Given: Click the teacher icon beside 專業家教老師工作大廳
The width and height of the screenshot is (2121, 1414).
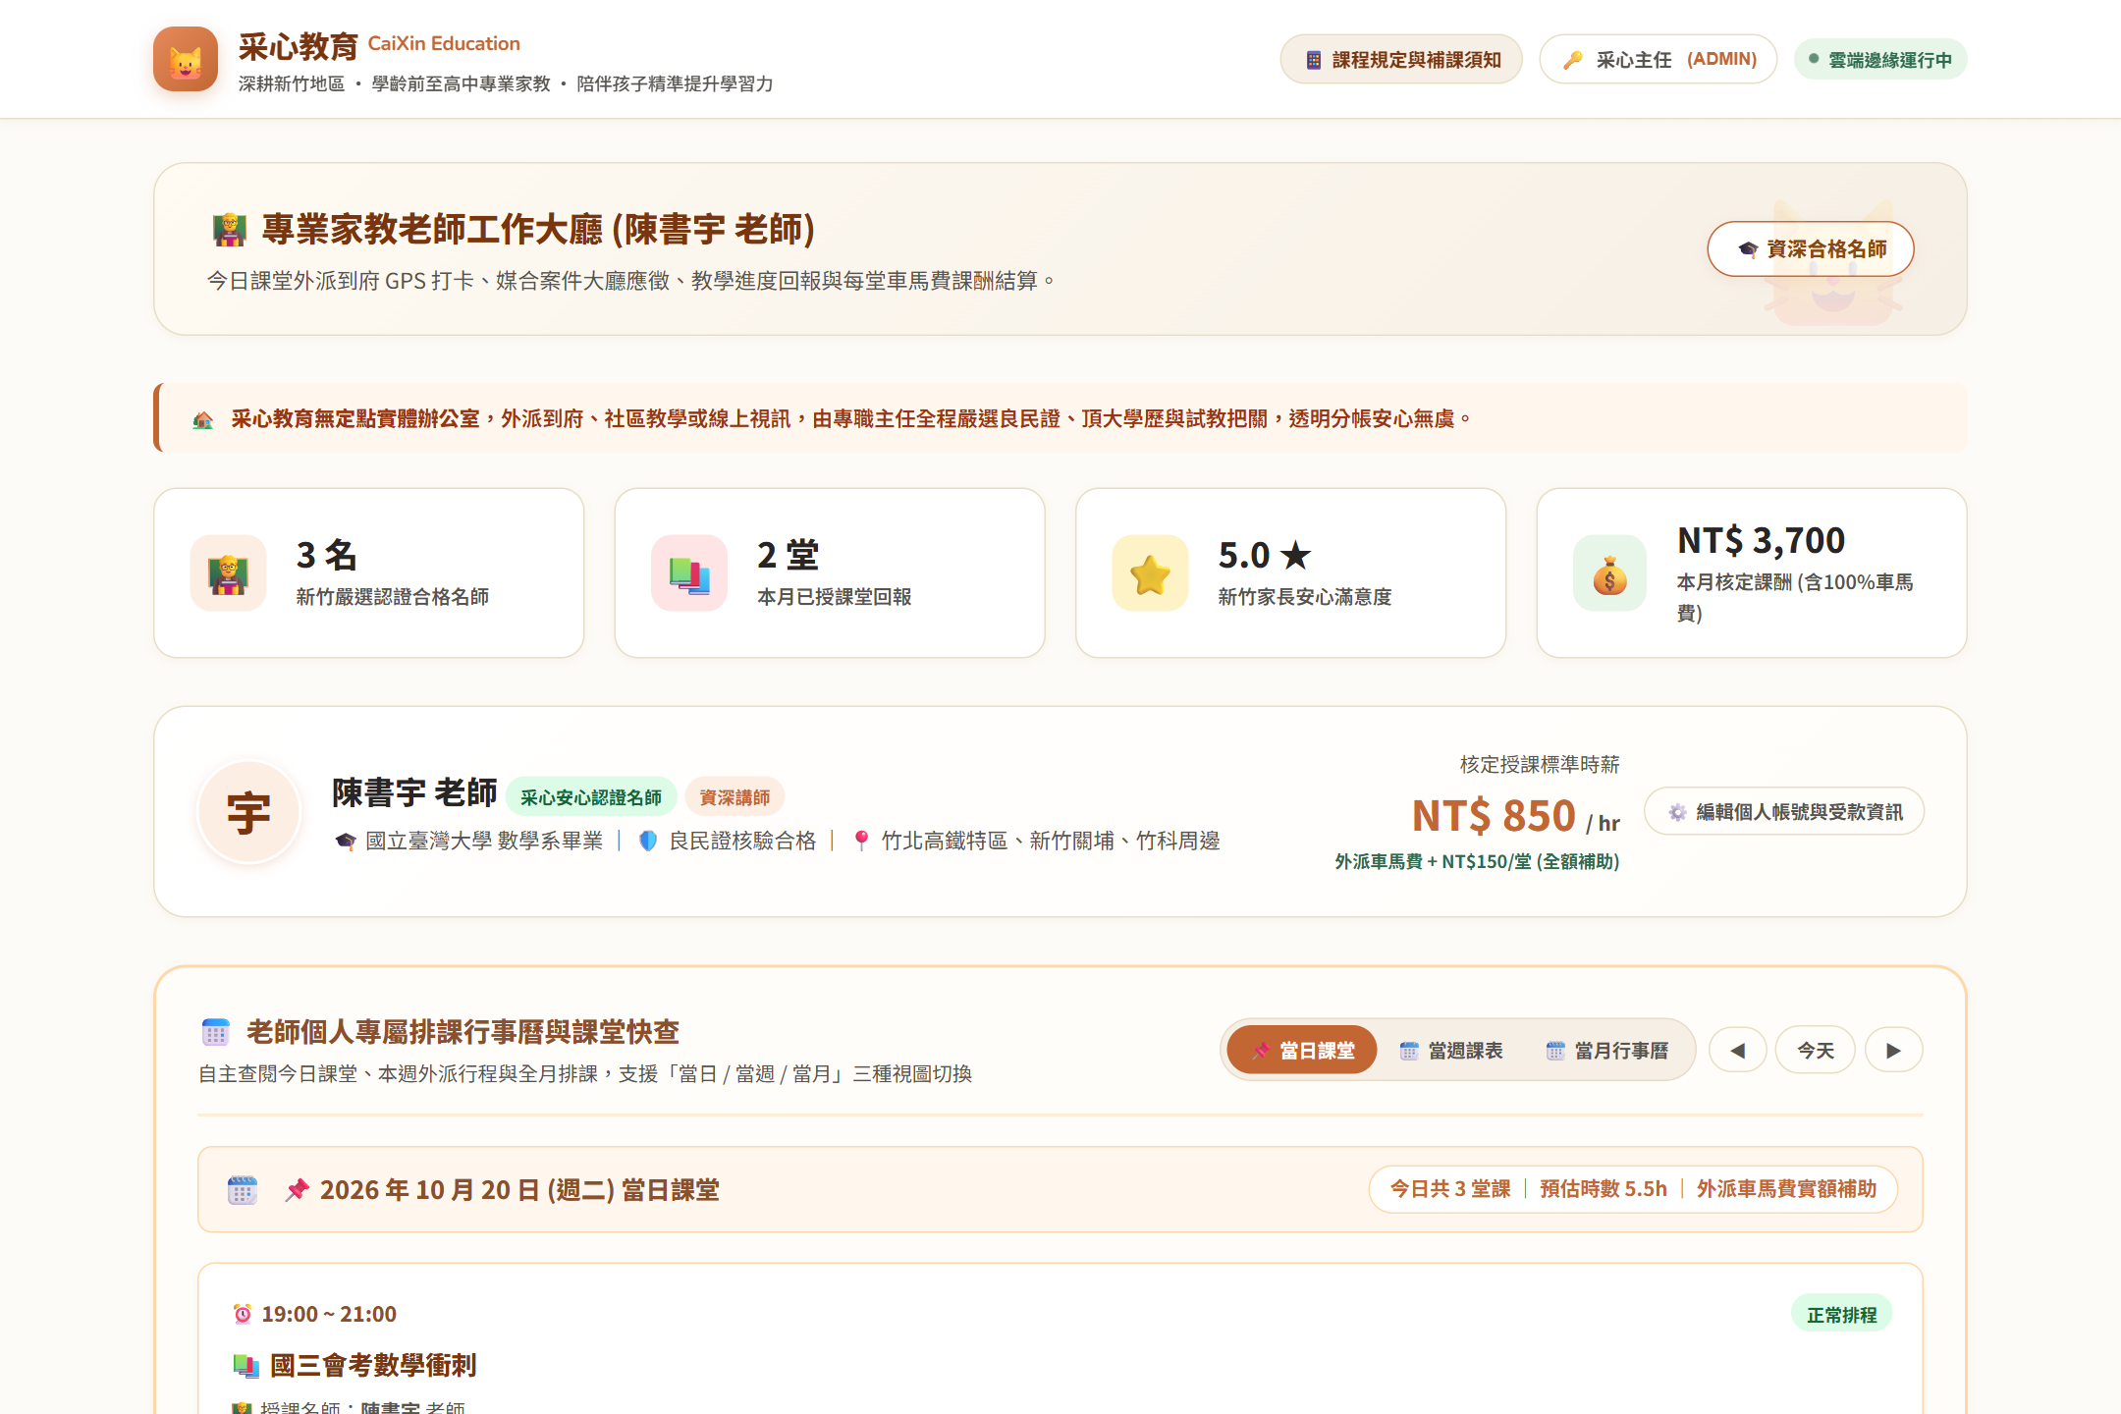Looking at the screenshot, I should (229, 230).
